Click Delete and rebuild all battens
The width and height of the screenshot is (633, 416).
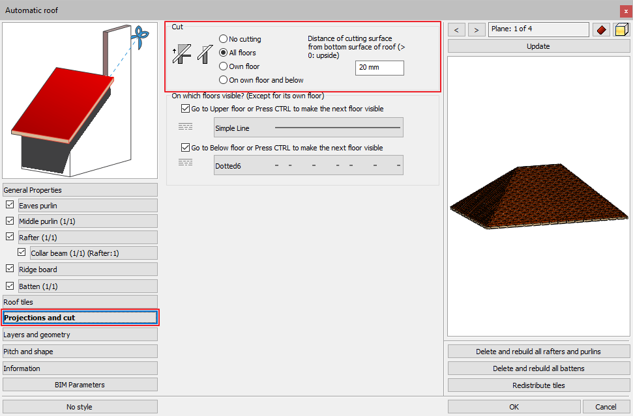pyautogui.click(x=538, y=368)
